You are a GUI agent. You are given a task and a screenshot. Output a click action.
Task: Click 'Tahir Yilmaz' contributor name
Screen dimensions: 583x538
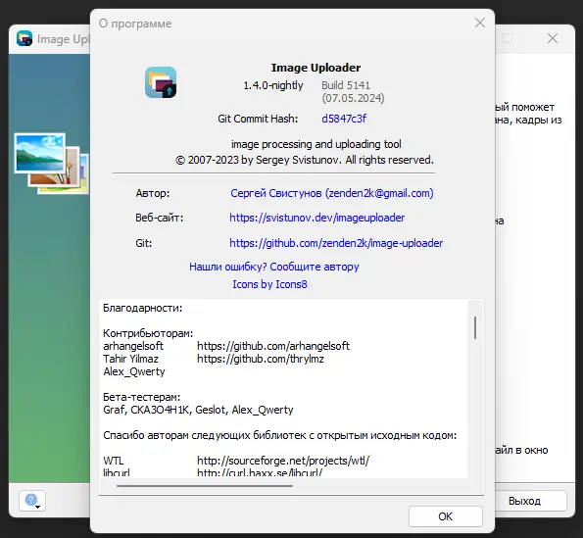[x=130, y=359]
